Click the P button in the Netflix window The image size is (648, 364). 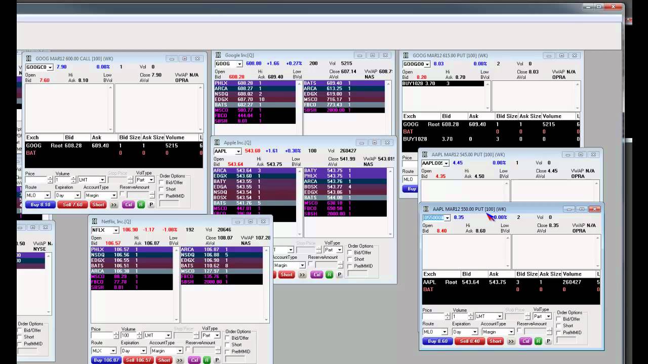tap(217, 360)
